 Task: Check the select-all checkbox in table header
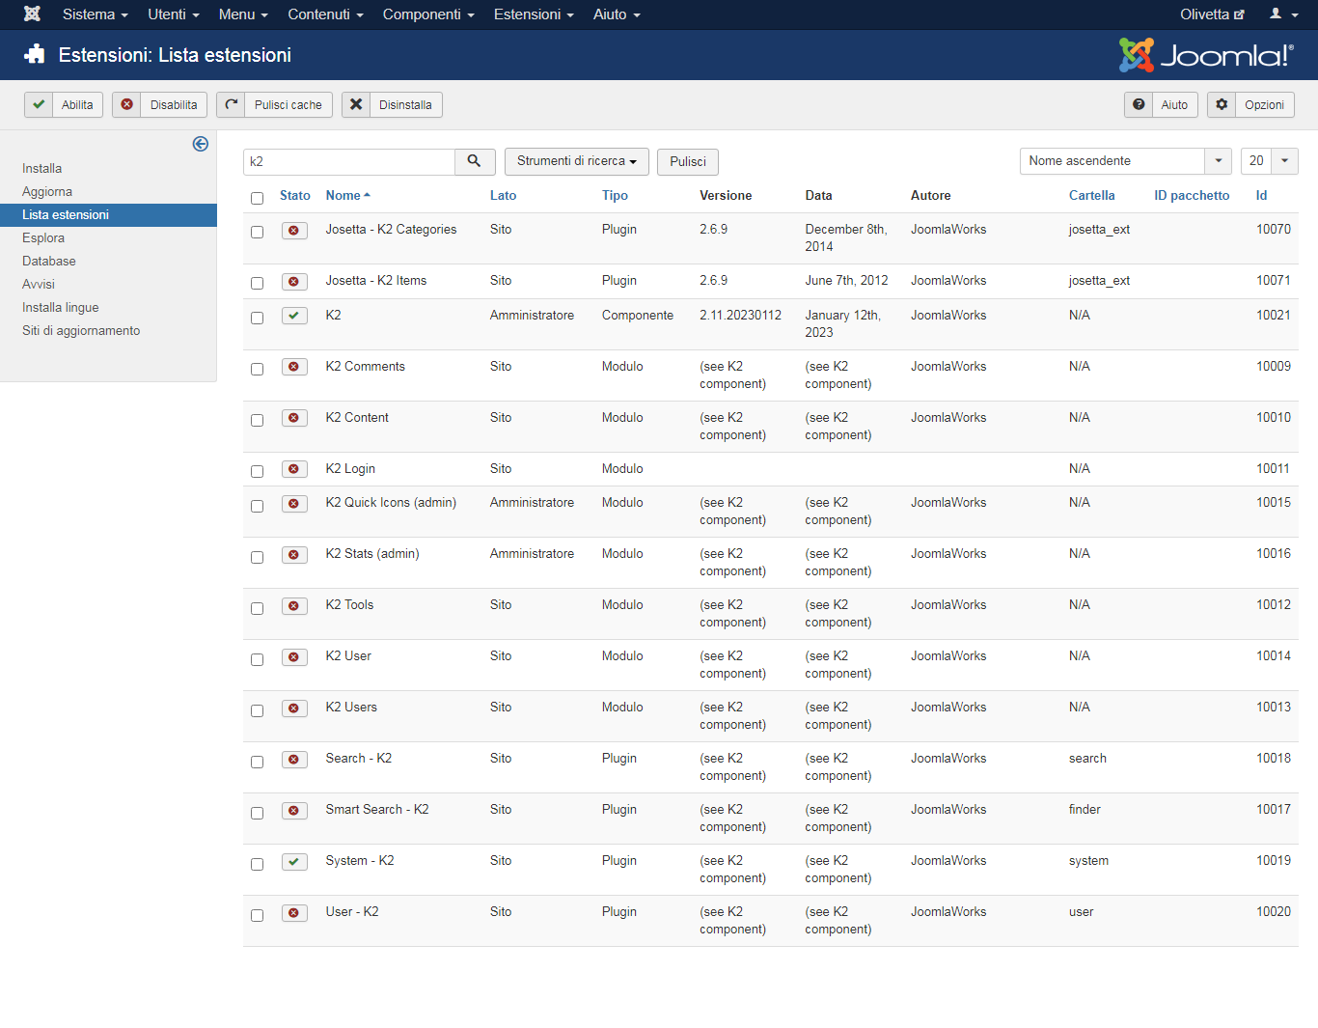pyautogui.click(x=257, y=198)
